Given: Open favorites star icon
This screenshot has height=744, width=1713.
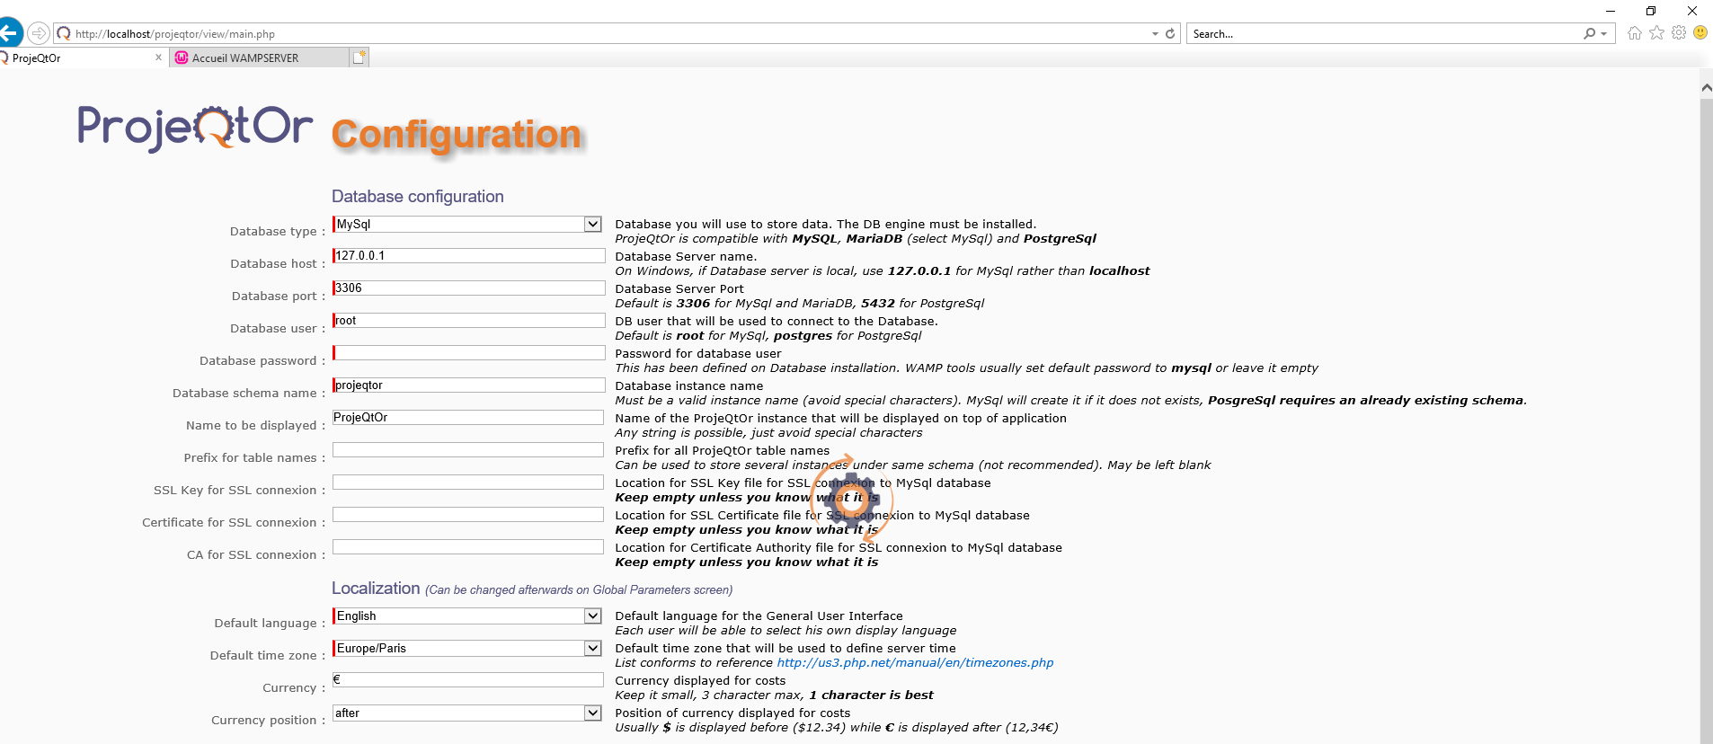Looking at the screenshot, I should [x=1656, y=33].
